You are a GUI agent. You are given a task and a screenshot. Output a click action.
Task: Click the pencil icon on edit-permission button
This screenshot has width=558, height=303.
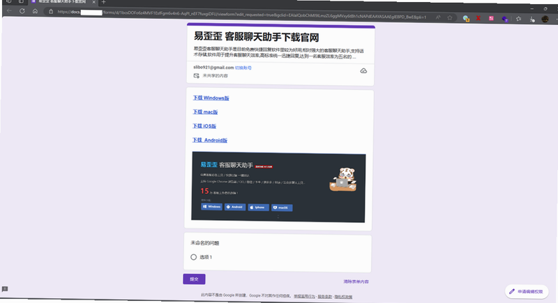[512, 291]
